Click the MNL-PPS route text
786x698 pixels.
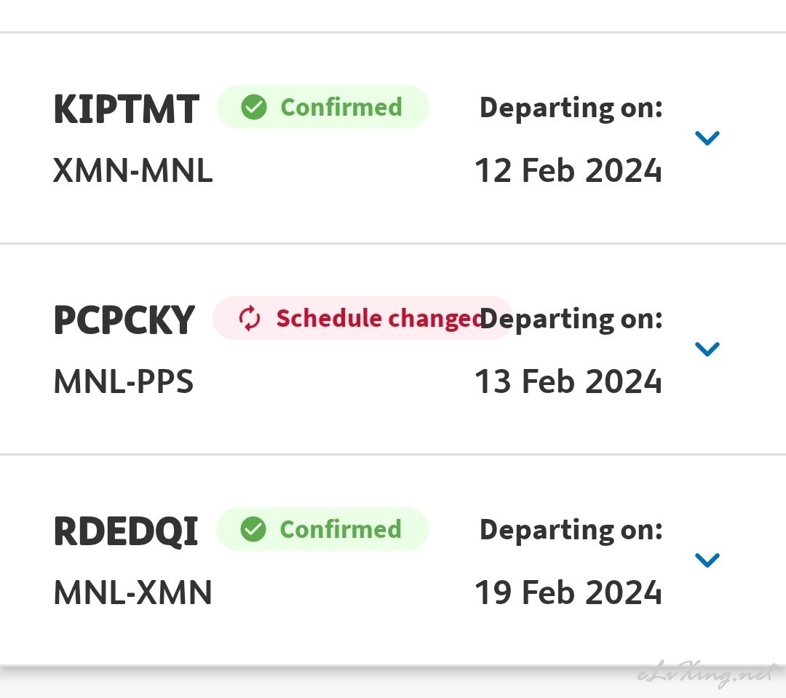123,382
